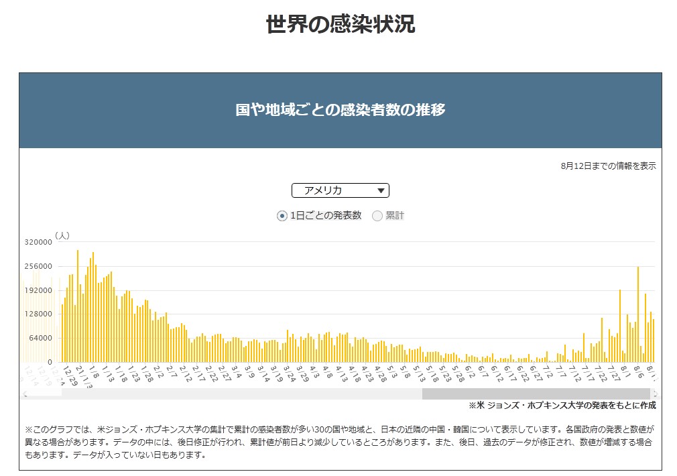Click the 8月12日までの情報を表示 date note

point(608,166)
